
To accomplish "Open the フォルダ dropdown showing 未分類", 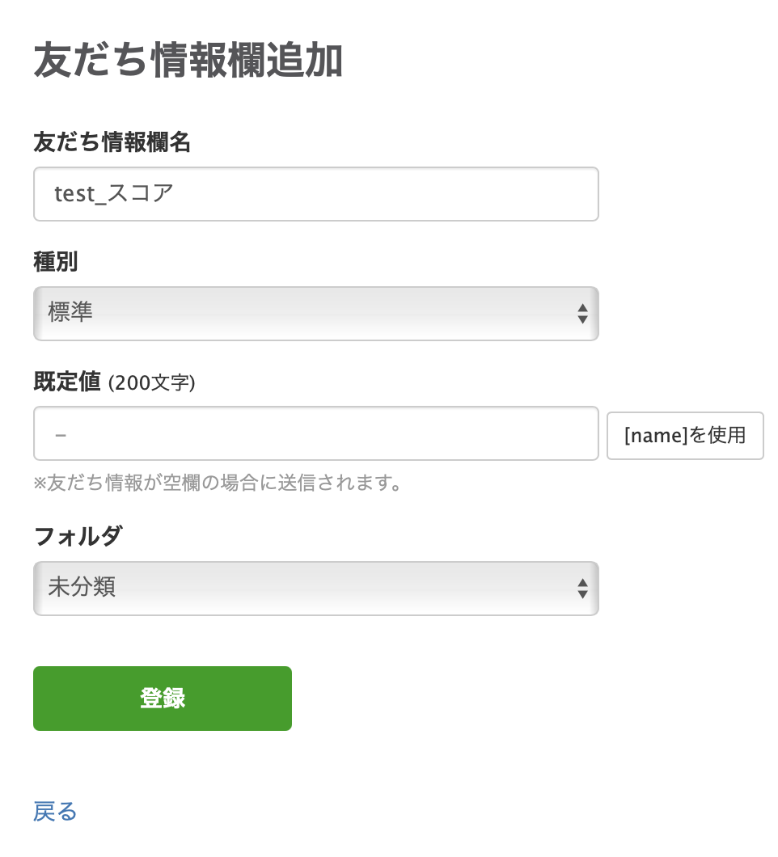I will pyautogui.click(x=315, y=589).
